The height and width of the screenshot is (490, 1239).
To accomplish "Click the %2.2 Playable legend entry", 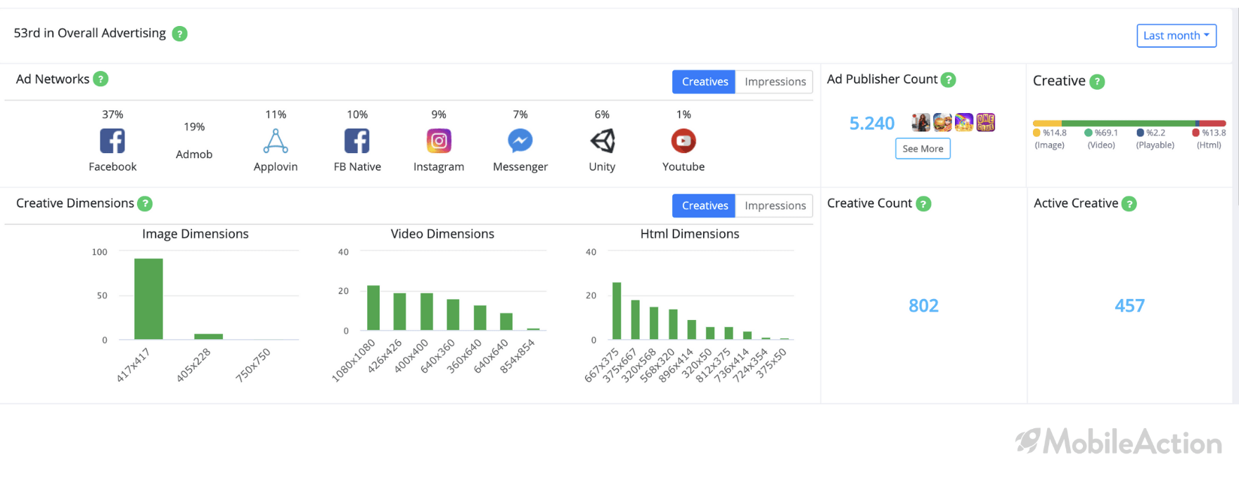I will (x=1155, y=138).
